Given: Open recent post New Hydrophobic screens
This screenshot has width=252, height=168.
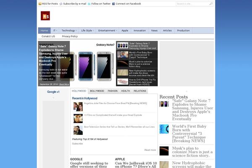Looking at the screenshot, I should coord(192,165).
